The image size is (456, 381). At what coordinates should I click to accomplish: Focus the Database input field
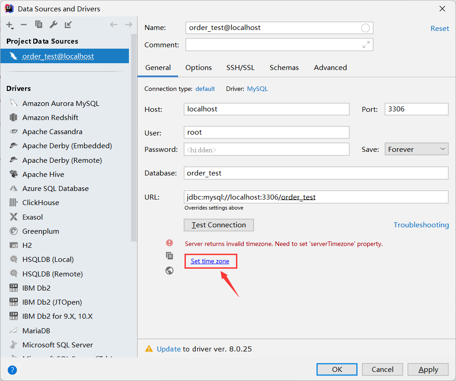(x=316, y=173)
